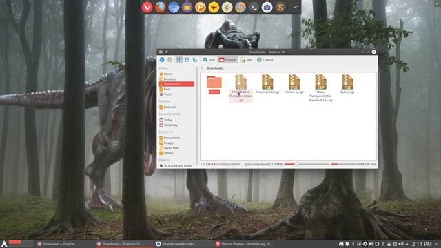Launch the orange P app in dock
This screenshot has height=248, width=441.
[201, 8]
